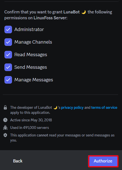Click the lock icon beside developer policy
The width and height of the screenshot is (122, 170).
[x=5, y=108]
